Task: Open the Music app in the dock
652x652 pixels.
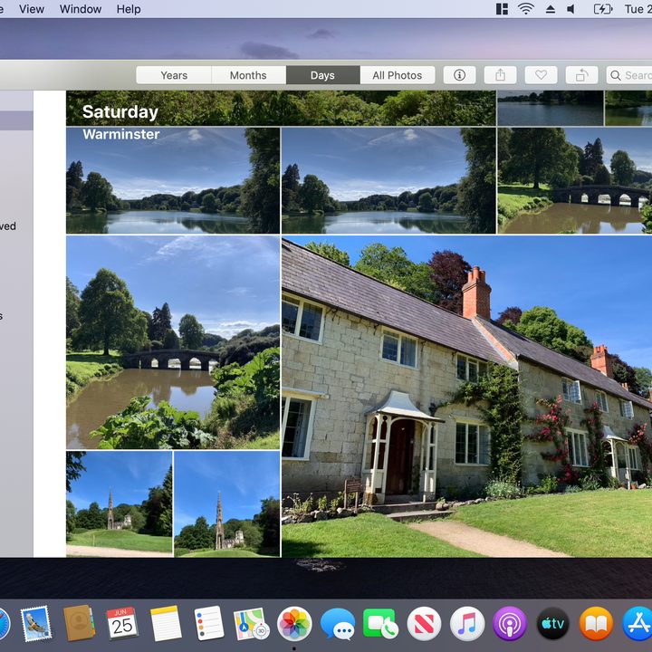Action: coord(467,624)
